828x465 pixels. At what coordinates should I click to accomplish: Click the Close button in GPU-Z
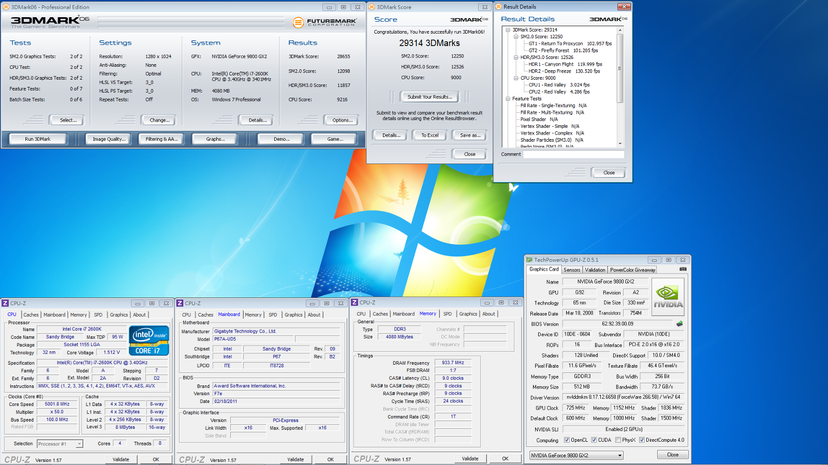673,455
